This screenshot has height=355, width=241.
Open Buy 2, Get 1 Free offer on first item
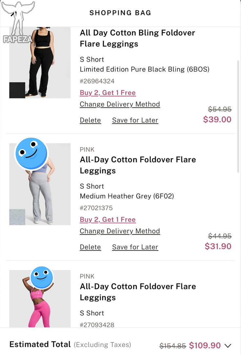pyautogui.click(x=108, y=93)
